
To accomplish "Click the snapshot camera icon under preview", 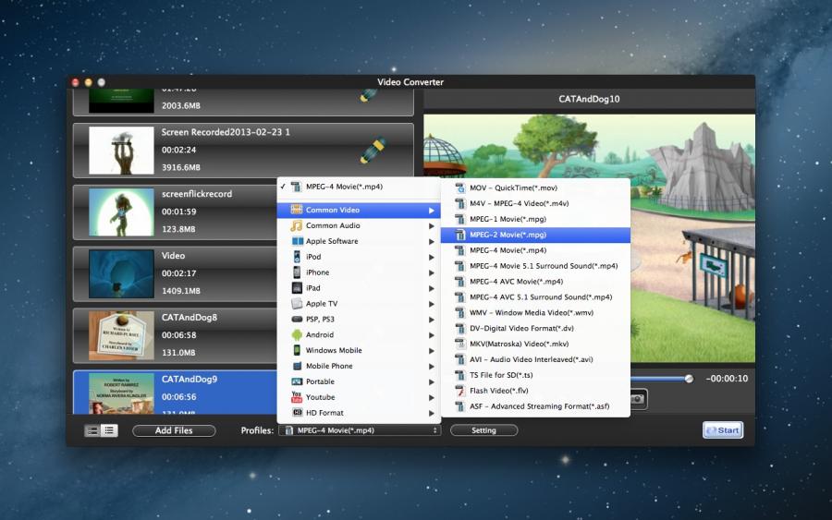I will click(638, 399).
